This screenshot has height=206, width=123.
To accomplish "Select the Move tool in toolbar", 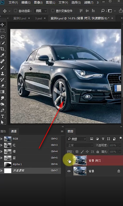I will [x=2, y=25].
